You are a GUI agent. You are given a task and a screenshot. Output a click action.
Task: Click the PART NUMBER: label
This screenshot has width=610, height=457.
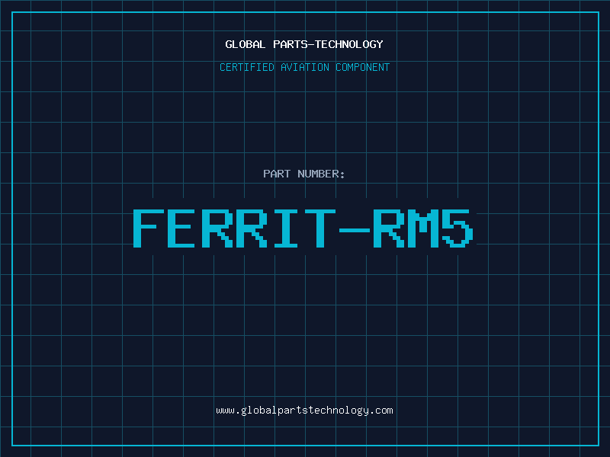(304, 174)
